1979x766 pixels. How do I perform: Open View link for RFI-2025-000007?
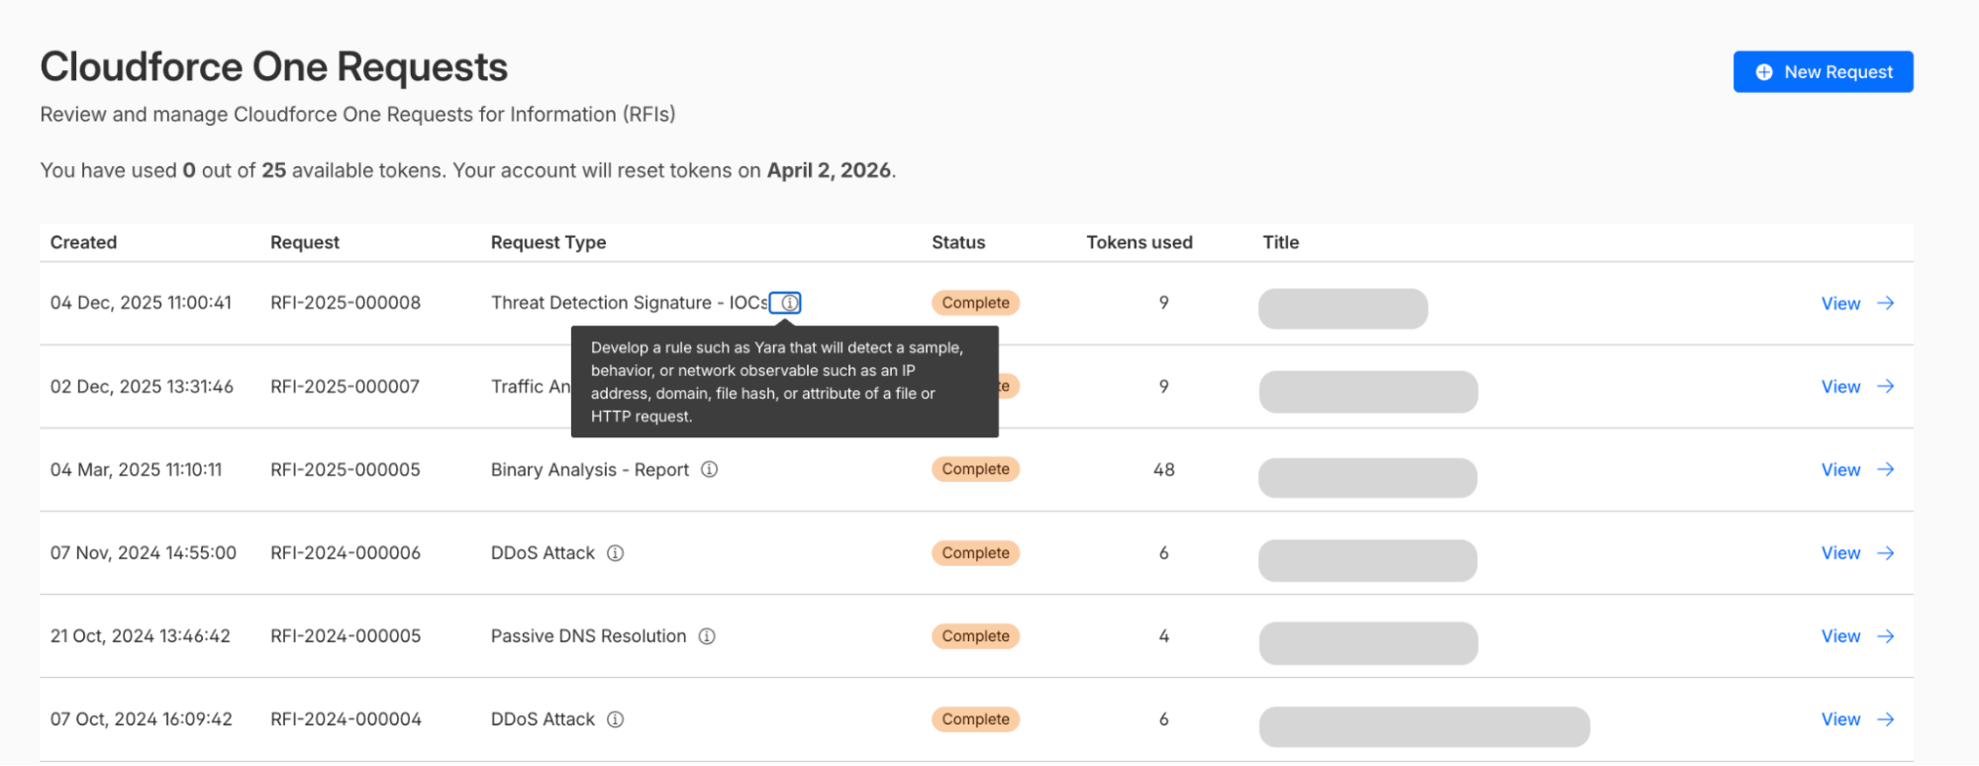click(x=1840, y=387)
